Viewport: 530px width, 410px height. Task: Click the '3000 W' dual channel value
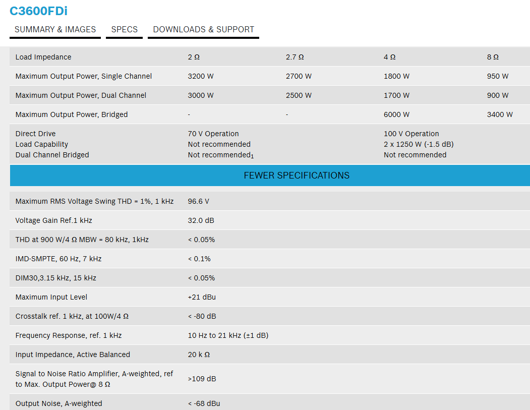201,96
